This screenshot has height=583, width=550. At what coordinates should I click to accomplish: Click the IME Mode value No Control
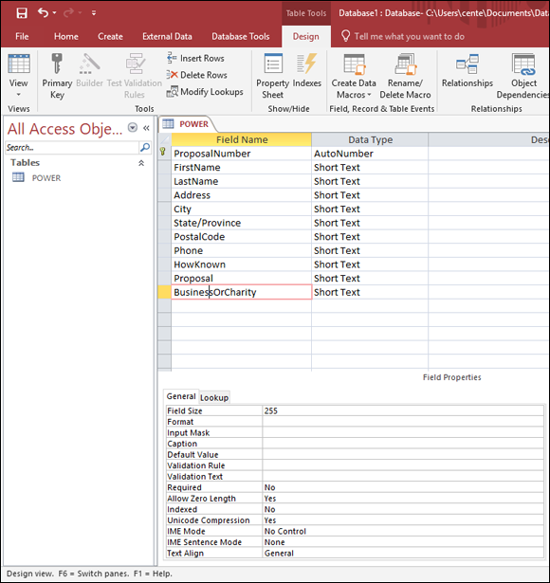(403, 531)
